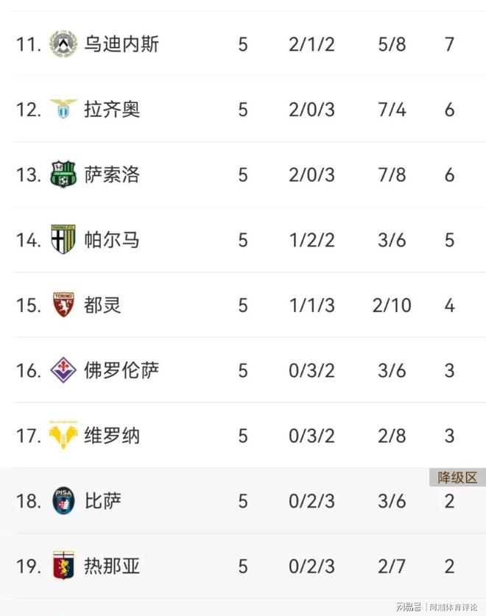Click the 降级区 relegation zone label
This screenshot has height=616, width=486.
tap(457, 478)
